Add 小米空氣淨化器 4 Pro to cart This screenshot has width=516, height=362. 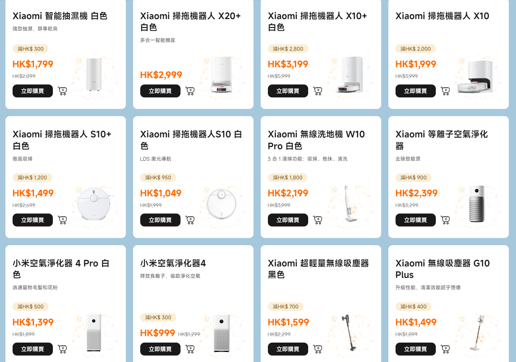[62, 349]
